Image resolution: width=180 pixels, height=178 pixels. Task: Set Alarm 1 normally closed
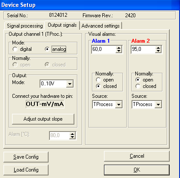98,86
